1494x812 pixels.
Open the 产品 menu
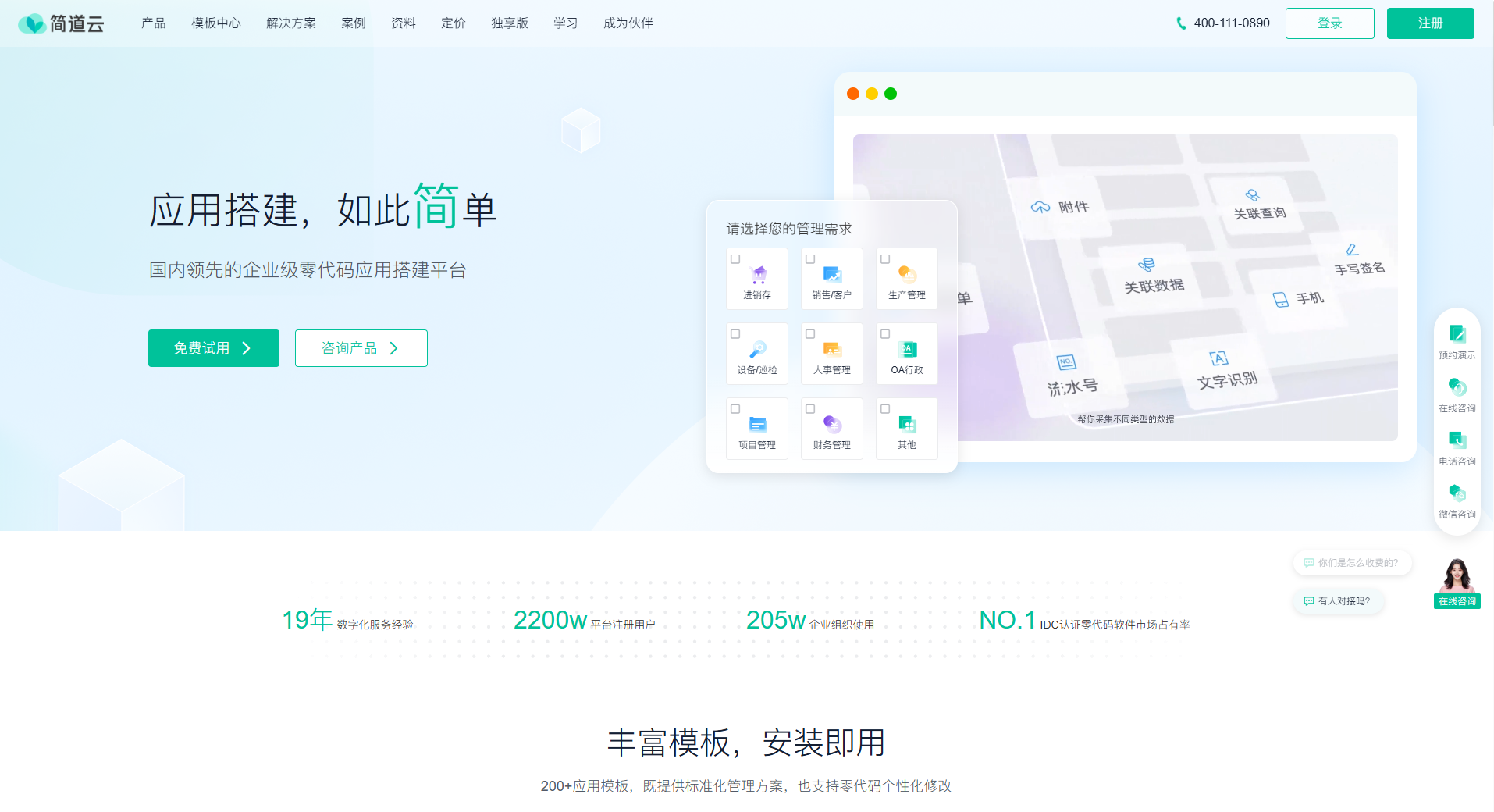click(x=154, y=23)
